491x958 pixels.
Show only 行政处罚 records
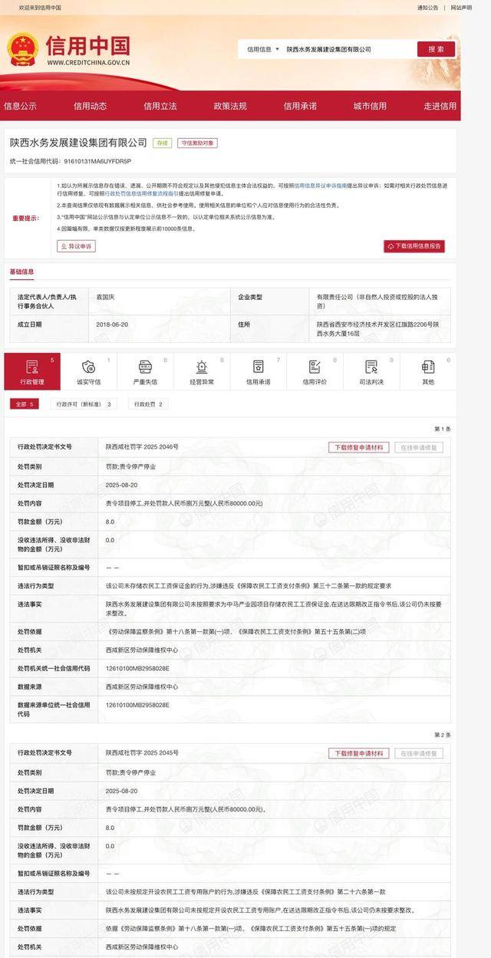(148, 404)
